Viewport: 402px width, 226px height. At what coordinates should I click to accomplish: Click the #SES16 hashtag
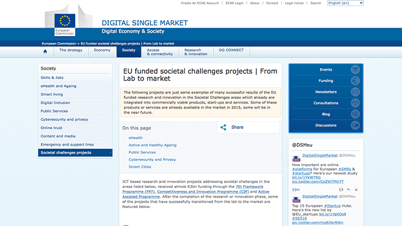pyautogui.click(x=299, y=218)
